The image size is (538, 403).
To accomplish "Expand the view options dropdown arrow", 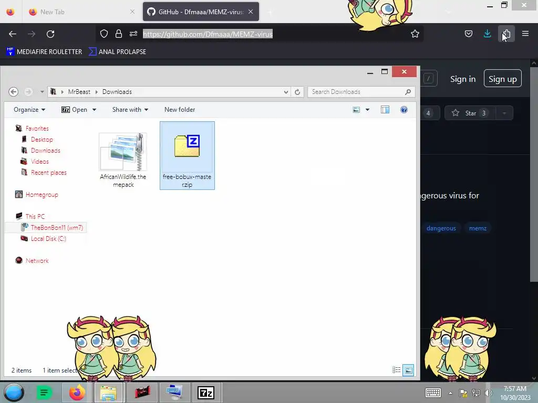I will tap(367, 110).
